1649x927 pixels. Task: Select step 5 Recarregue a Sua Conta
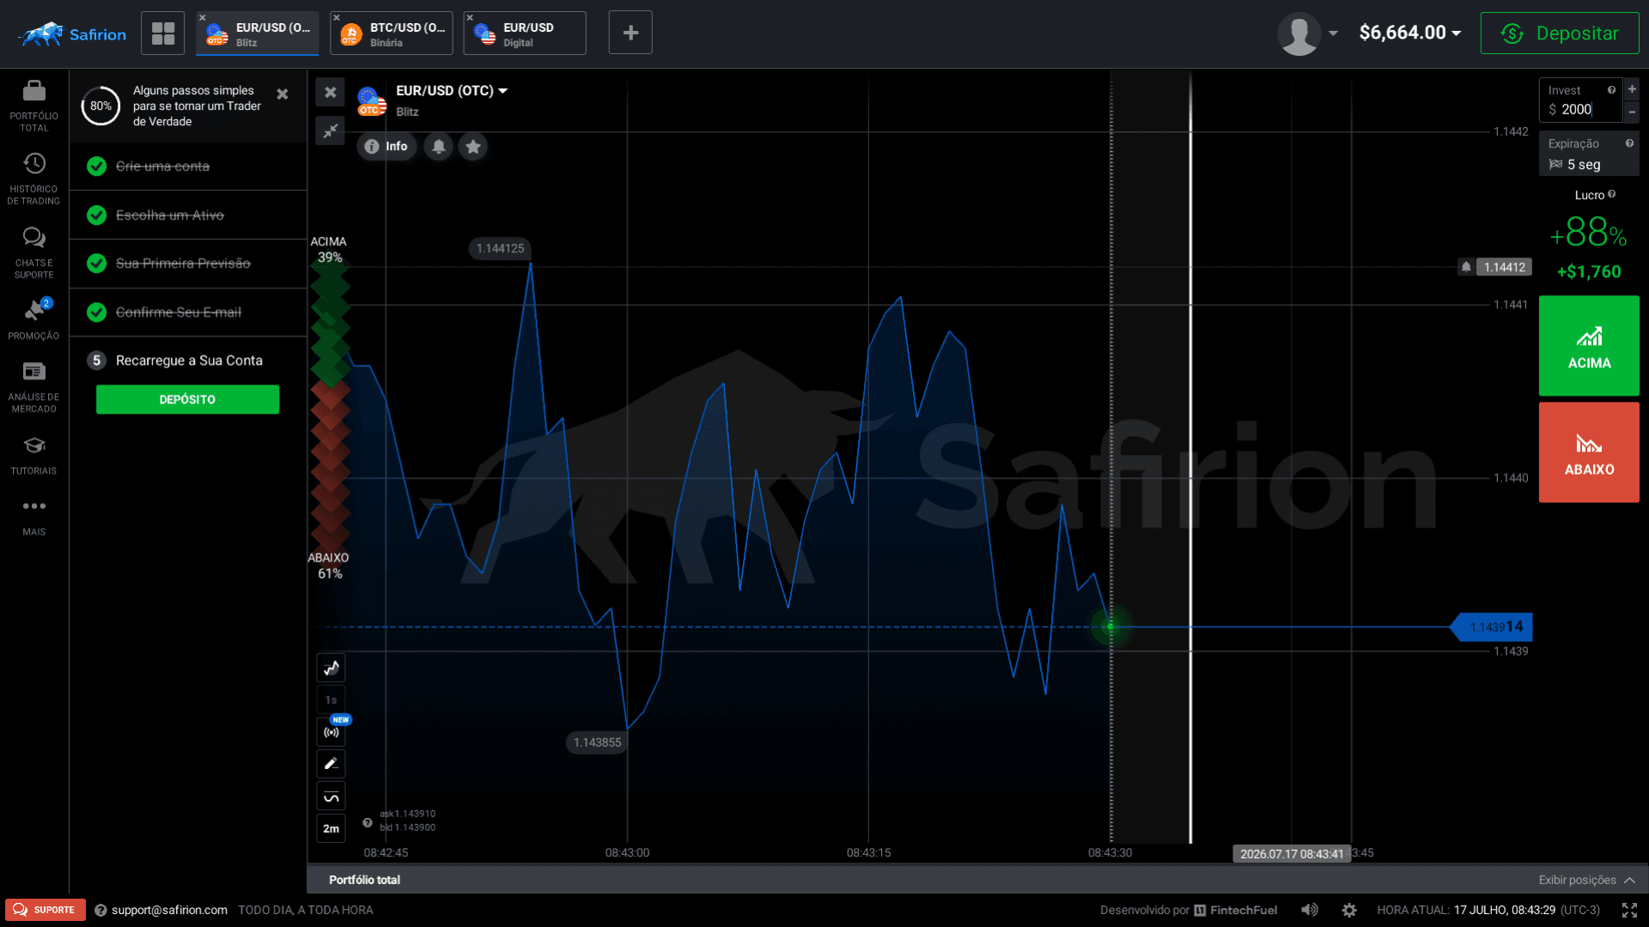click(x=187, y=360)
